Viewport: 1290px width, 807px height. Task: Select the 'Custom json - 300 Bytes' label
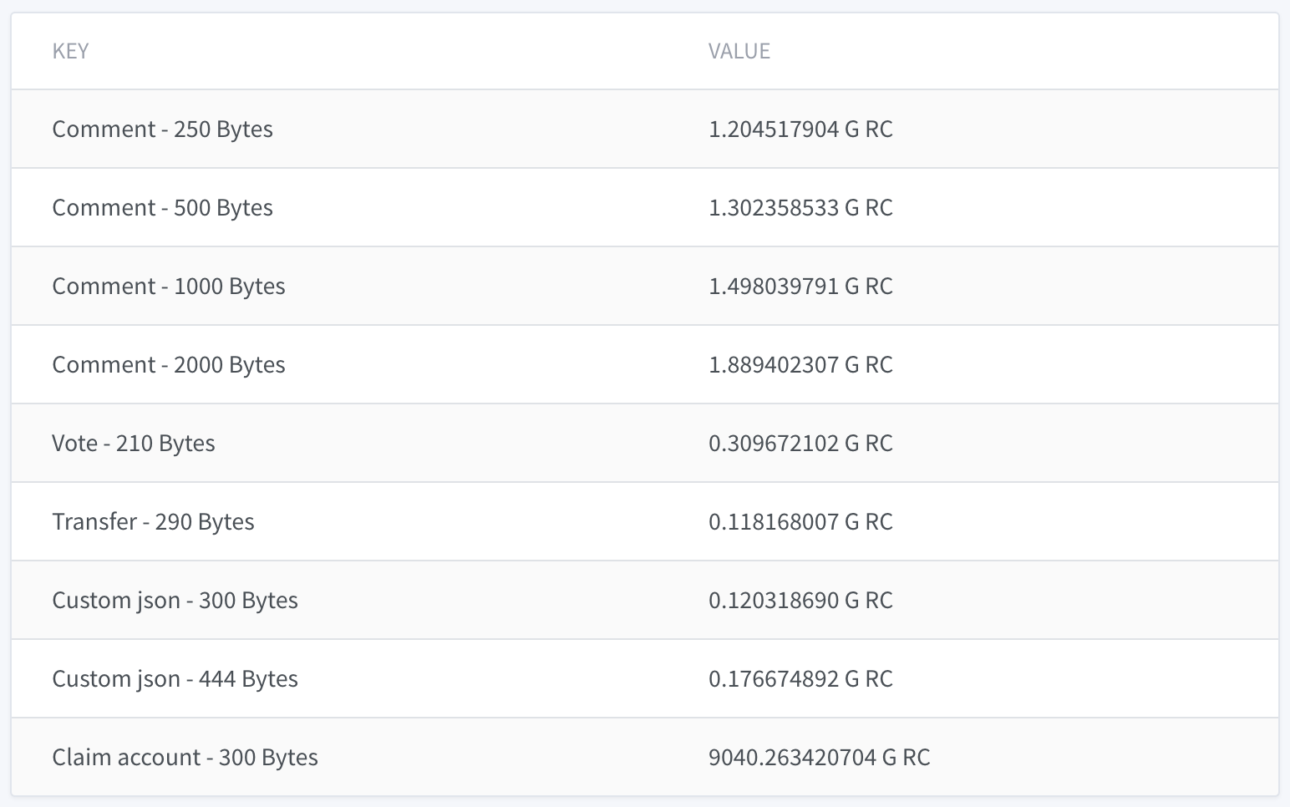[175, 601]
